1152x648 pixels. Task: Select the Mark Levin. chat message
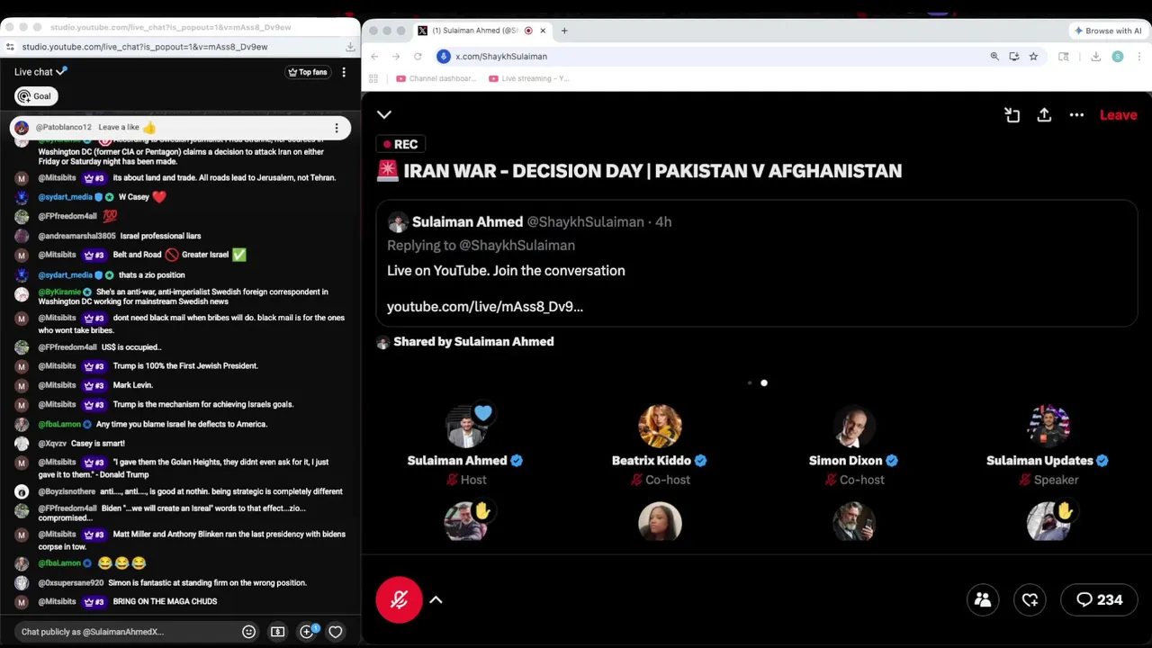[132, 385]
